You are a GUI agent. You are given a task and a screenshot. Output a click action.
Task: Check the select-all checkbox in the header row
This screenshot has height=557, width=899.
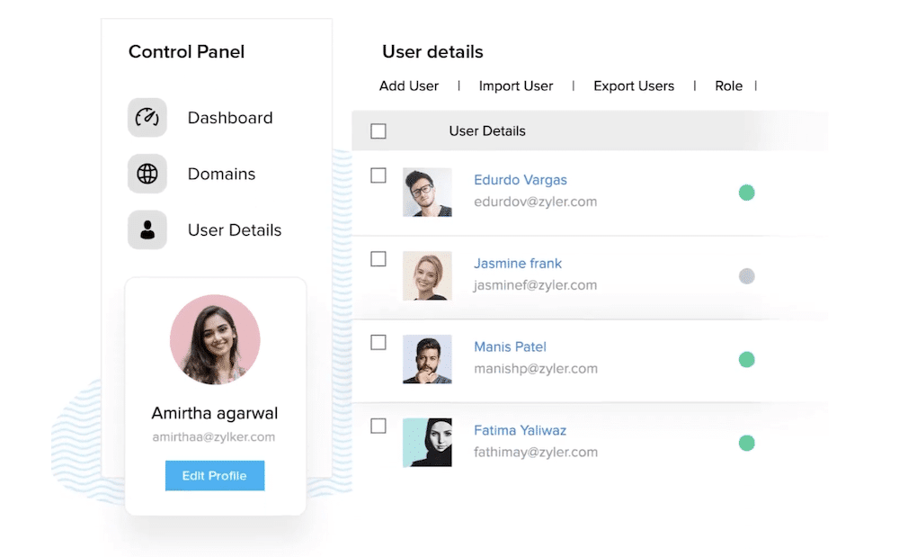coord(378,130)
